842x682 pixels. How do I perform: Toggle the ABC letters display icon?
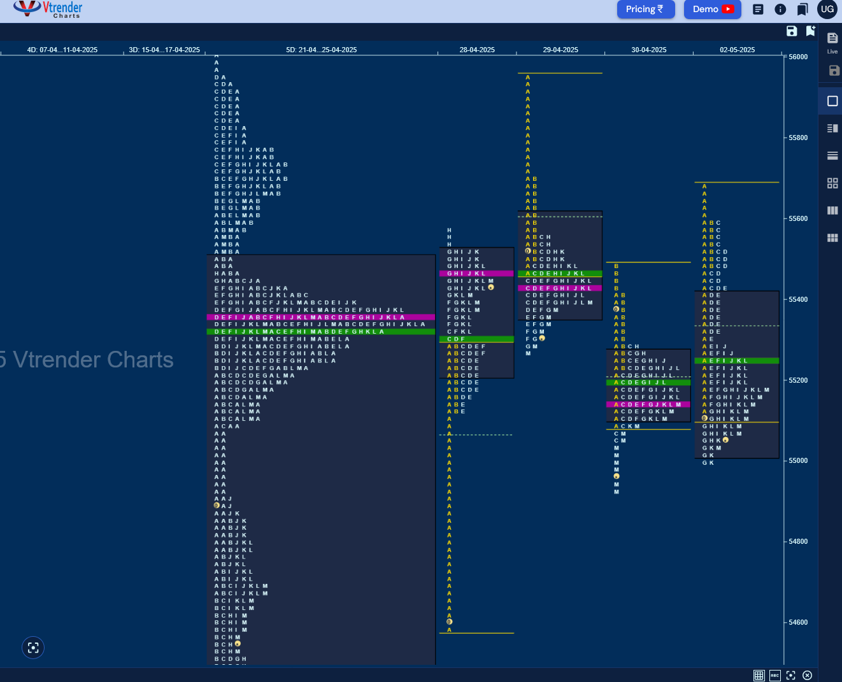click(775, 676)
